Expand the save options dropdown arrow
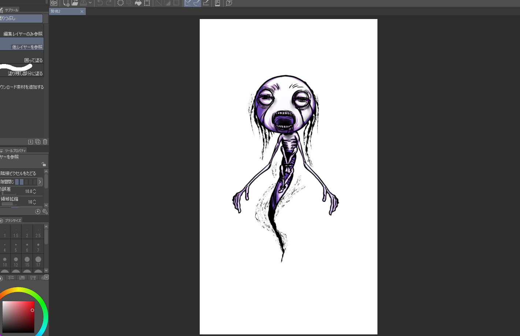This screenshot has width=520, height=336. click(x=90, y=3)
